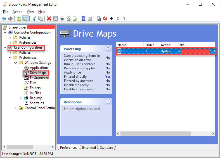Collapse the Computer Configuration node
220x158 pixels.
coord(5,32)
